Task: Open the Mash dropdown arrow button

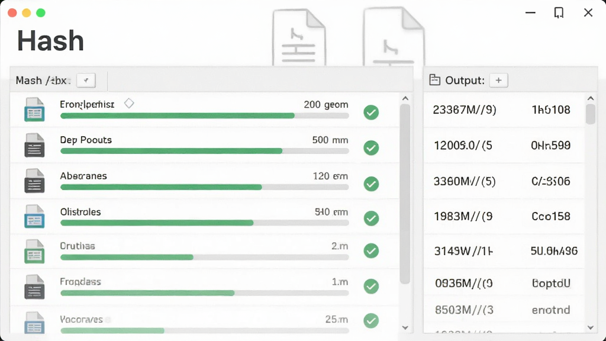Action: tap(86, 81)
